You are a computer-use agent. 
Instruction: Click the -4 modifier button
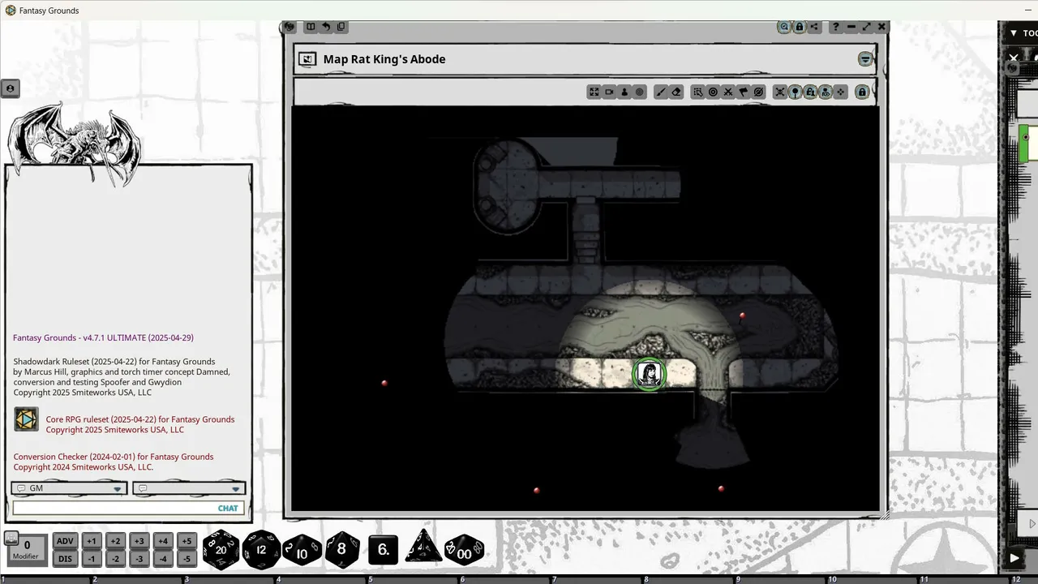click(163, 559)
